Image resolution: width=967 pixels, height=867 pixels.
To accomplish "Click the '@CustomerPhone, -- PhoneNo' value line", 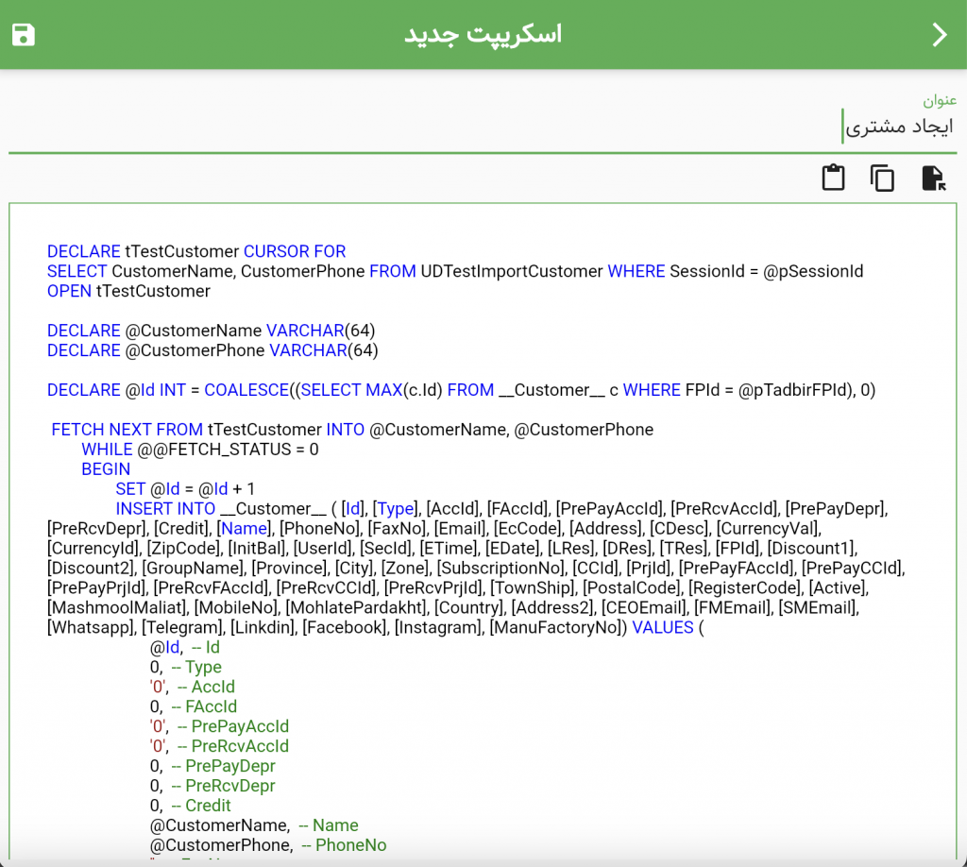I will [x=268, y=844].
